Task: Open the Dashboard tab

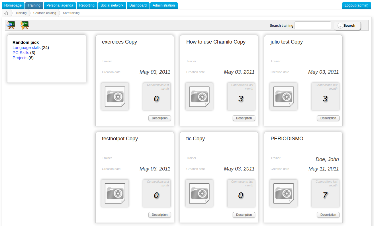Action: 138,5
